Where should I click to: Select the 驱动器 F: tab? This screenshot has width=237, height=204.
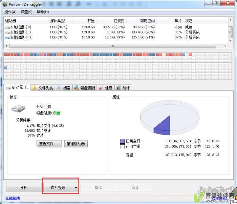(17, 87)
